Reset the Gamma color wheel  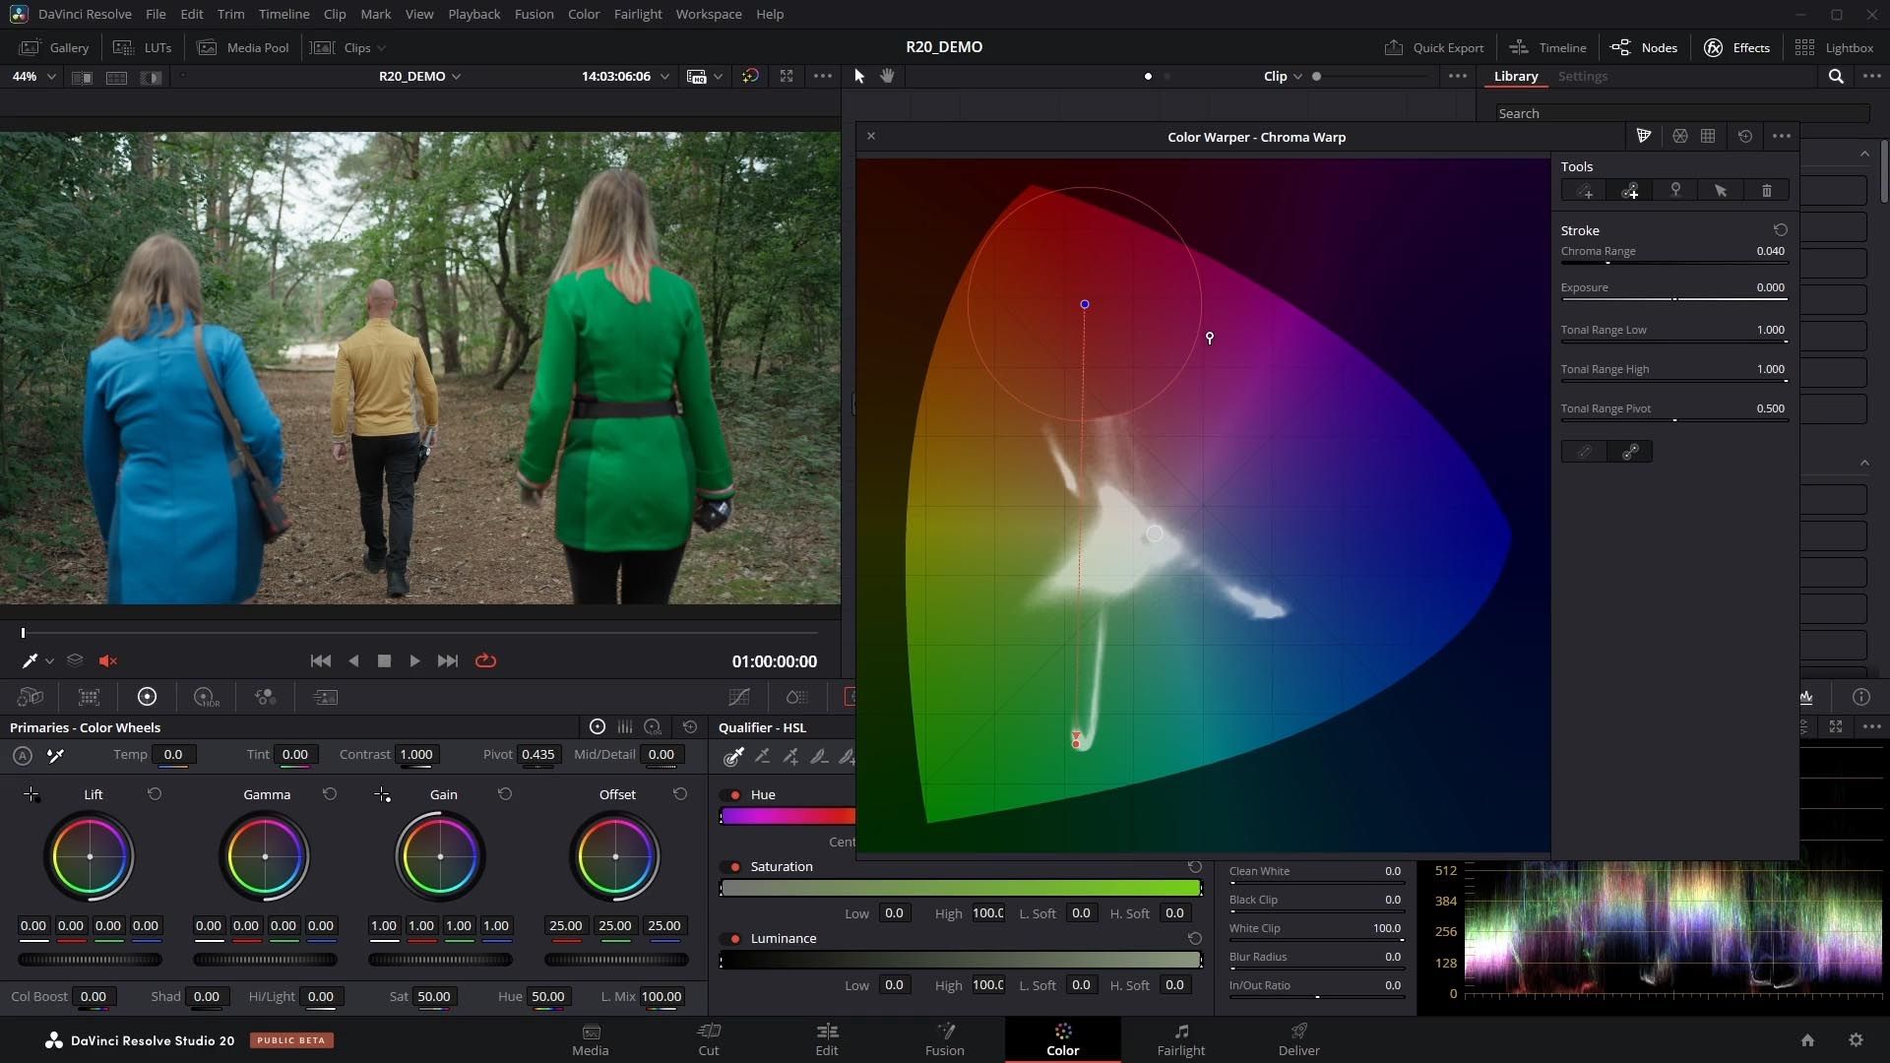tap(330, 794)
